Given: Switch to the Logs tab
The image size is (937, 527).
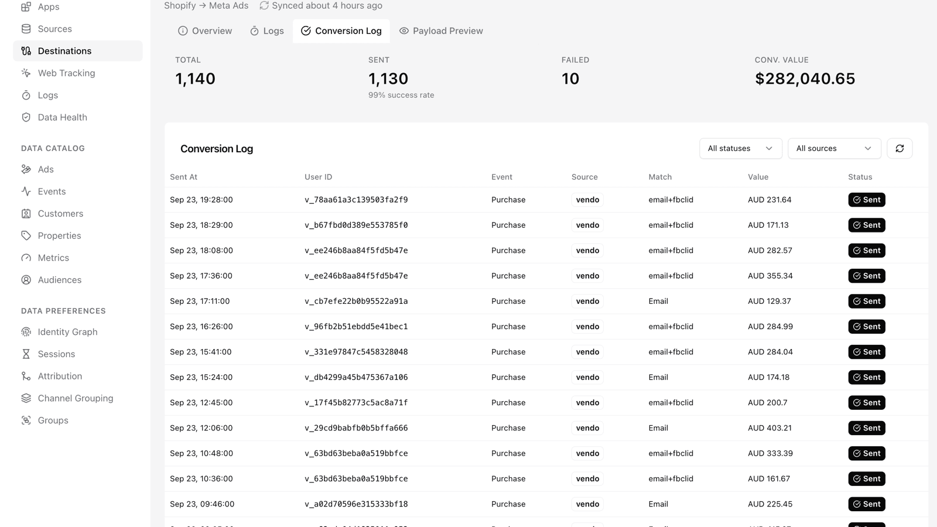Looking at the screenshot, I should (266, 31).
